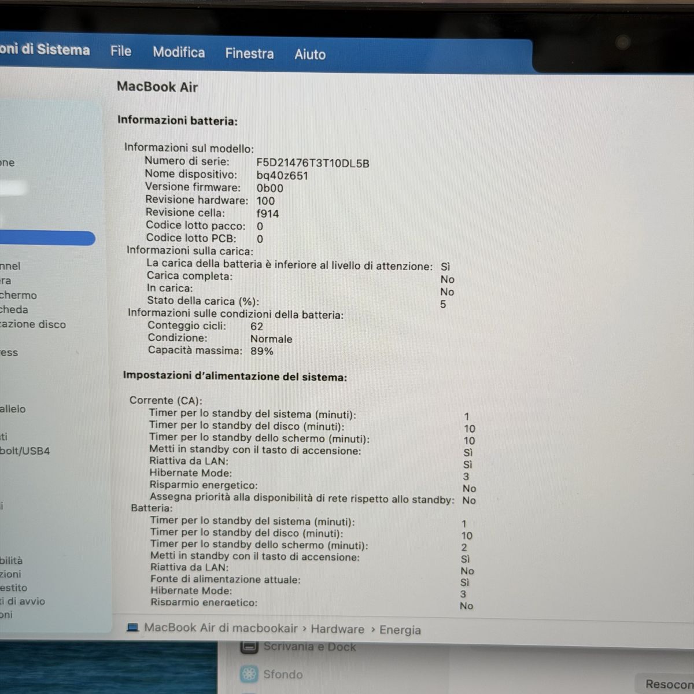Select Thunderbolt/USB4 in the sidebar
This screenshot has width=694, height=694.
25,451
